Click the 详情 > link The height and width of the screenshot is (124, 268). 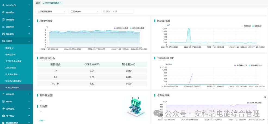tap(42, 120)
